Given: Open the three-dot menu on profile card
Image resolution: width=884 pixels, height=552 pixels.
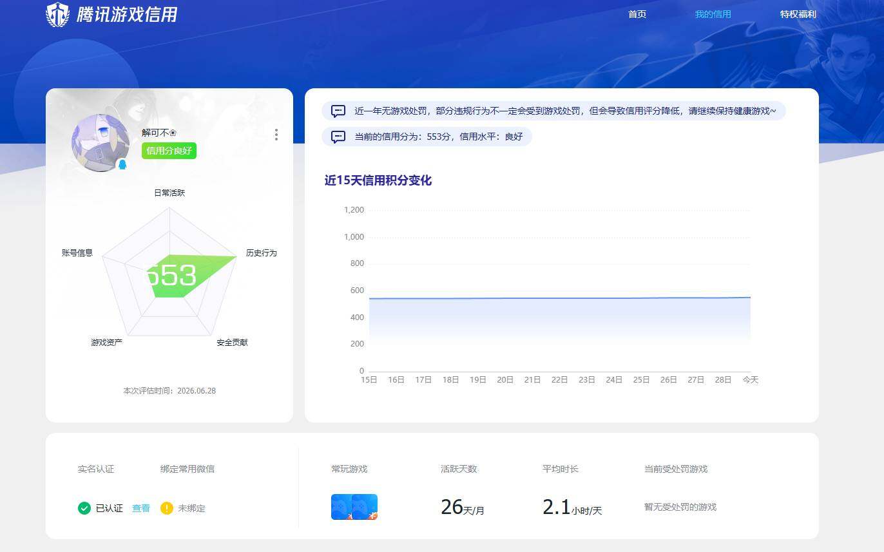Looking at the screenshot, I should [x=276, y=135].
